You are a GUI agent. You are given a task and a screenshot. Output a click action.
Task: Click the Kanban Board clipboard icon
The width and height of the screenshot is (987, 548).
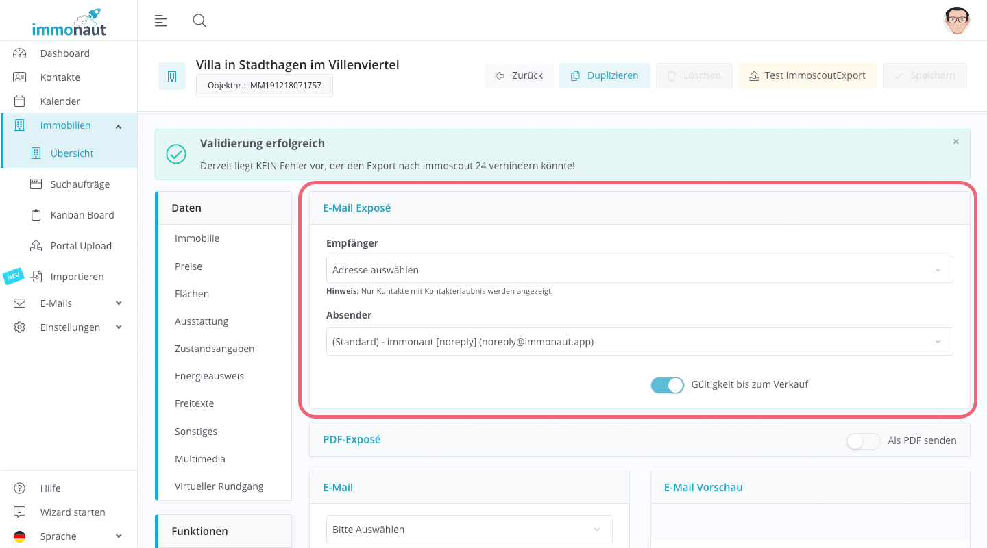point(36,215)
